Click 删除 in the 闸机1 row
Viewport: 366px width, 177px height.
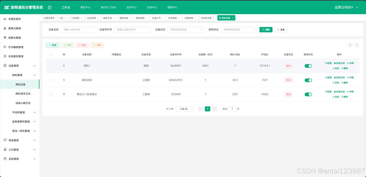click(x=344, y=68)
